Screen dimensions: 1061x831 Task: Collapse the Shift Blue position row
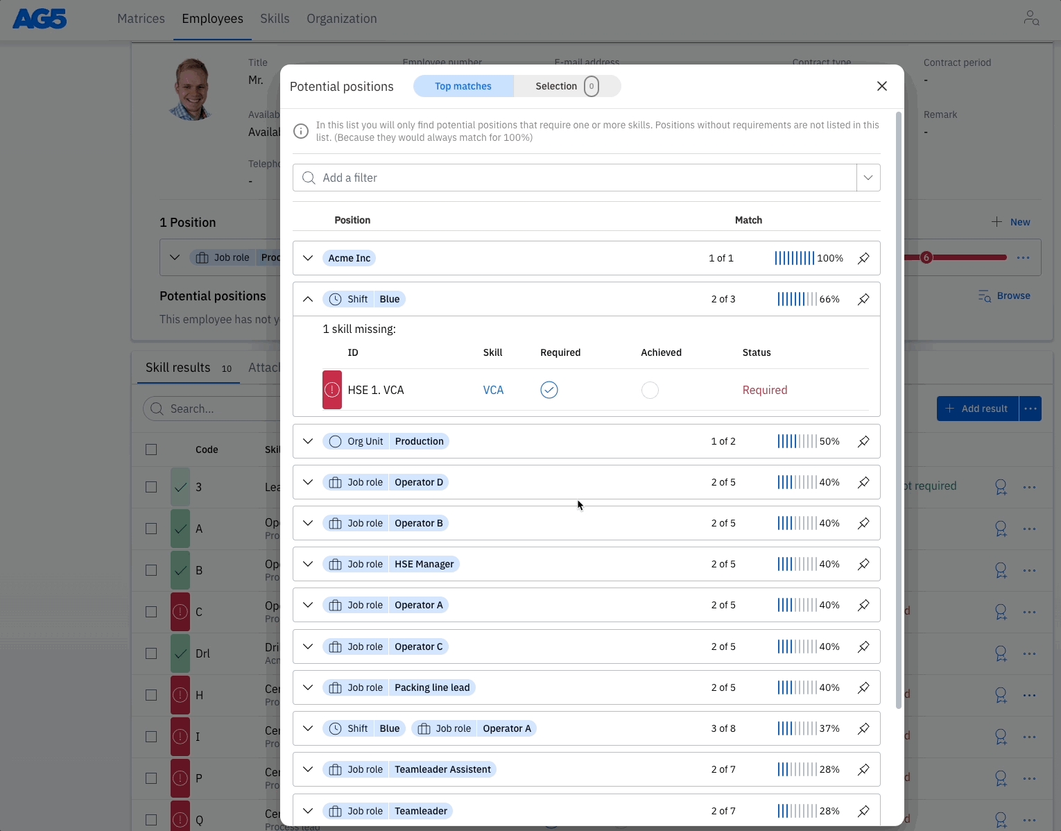click(x=308, y=299)
